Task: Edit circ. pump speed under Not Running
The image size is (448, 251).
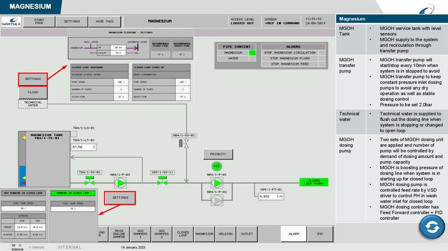Action: [24, 209]
